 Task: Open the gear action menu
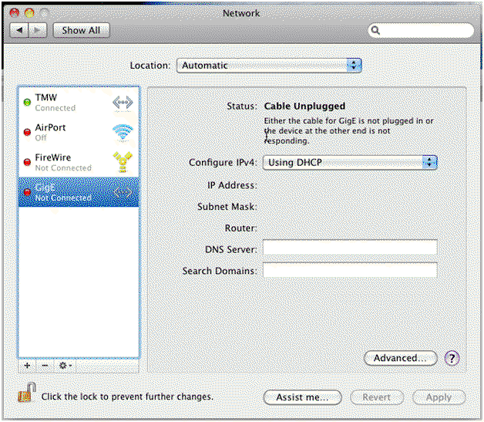pyautogui.click(x=65, y=366)
